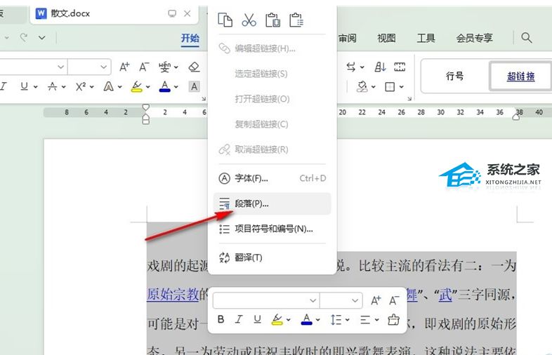Click the search magnifier icon

[526, 38]
